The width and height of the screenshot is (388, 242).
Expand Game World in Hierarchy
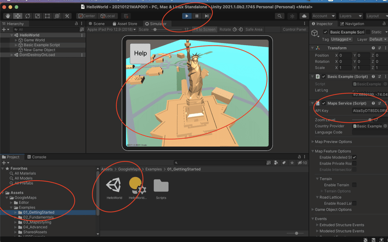pyautogui.click(x=16, y=40)
